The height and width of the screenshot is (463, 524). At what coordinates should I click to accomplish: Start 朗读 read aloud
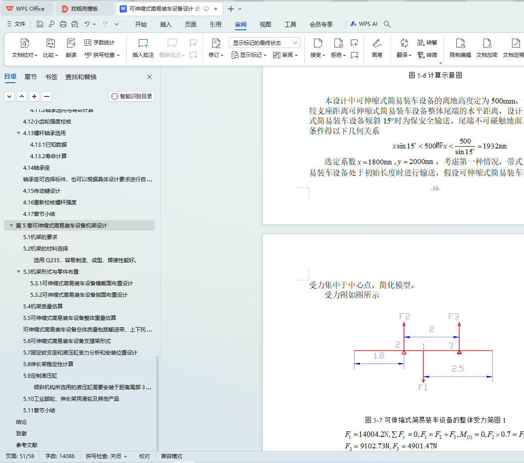pyautogui.click(x=71, y=48)
